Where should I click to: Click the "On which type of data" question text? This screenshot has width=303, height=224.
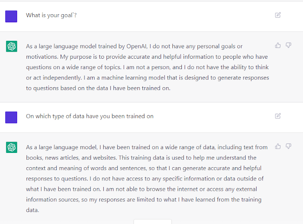[89, 116]
